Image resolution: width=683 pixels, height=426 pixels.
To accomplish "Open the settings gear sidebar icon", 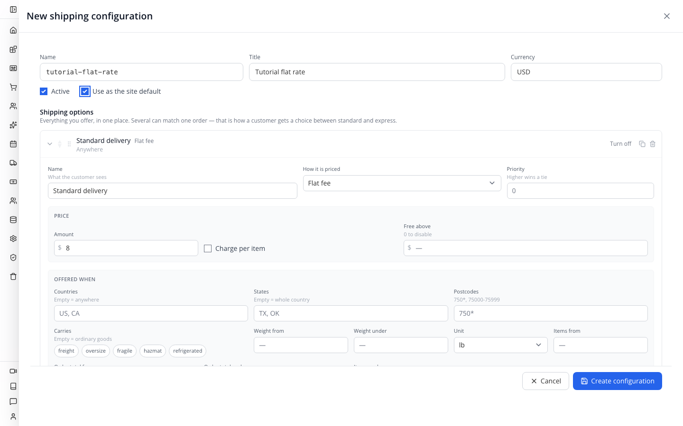I will [x=13, y=239].
